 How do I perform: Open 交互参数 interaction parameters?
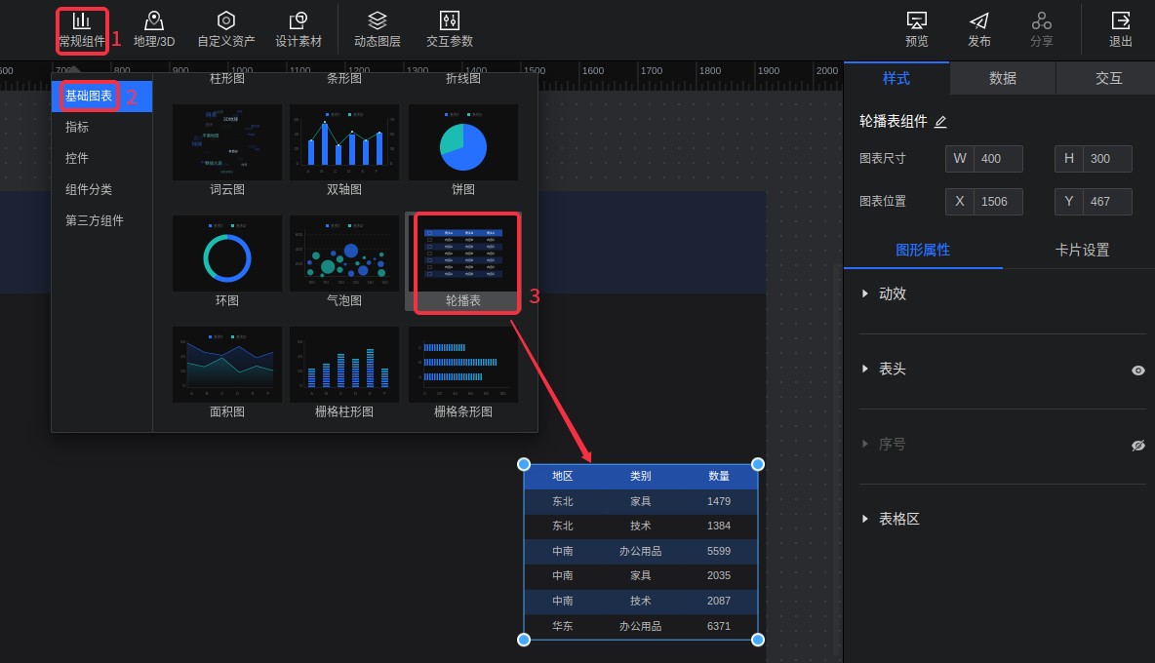click(x=450, y=30)
